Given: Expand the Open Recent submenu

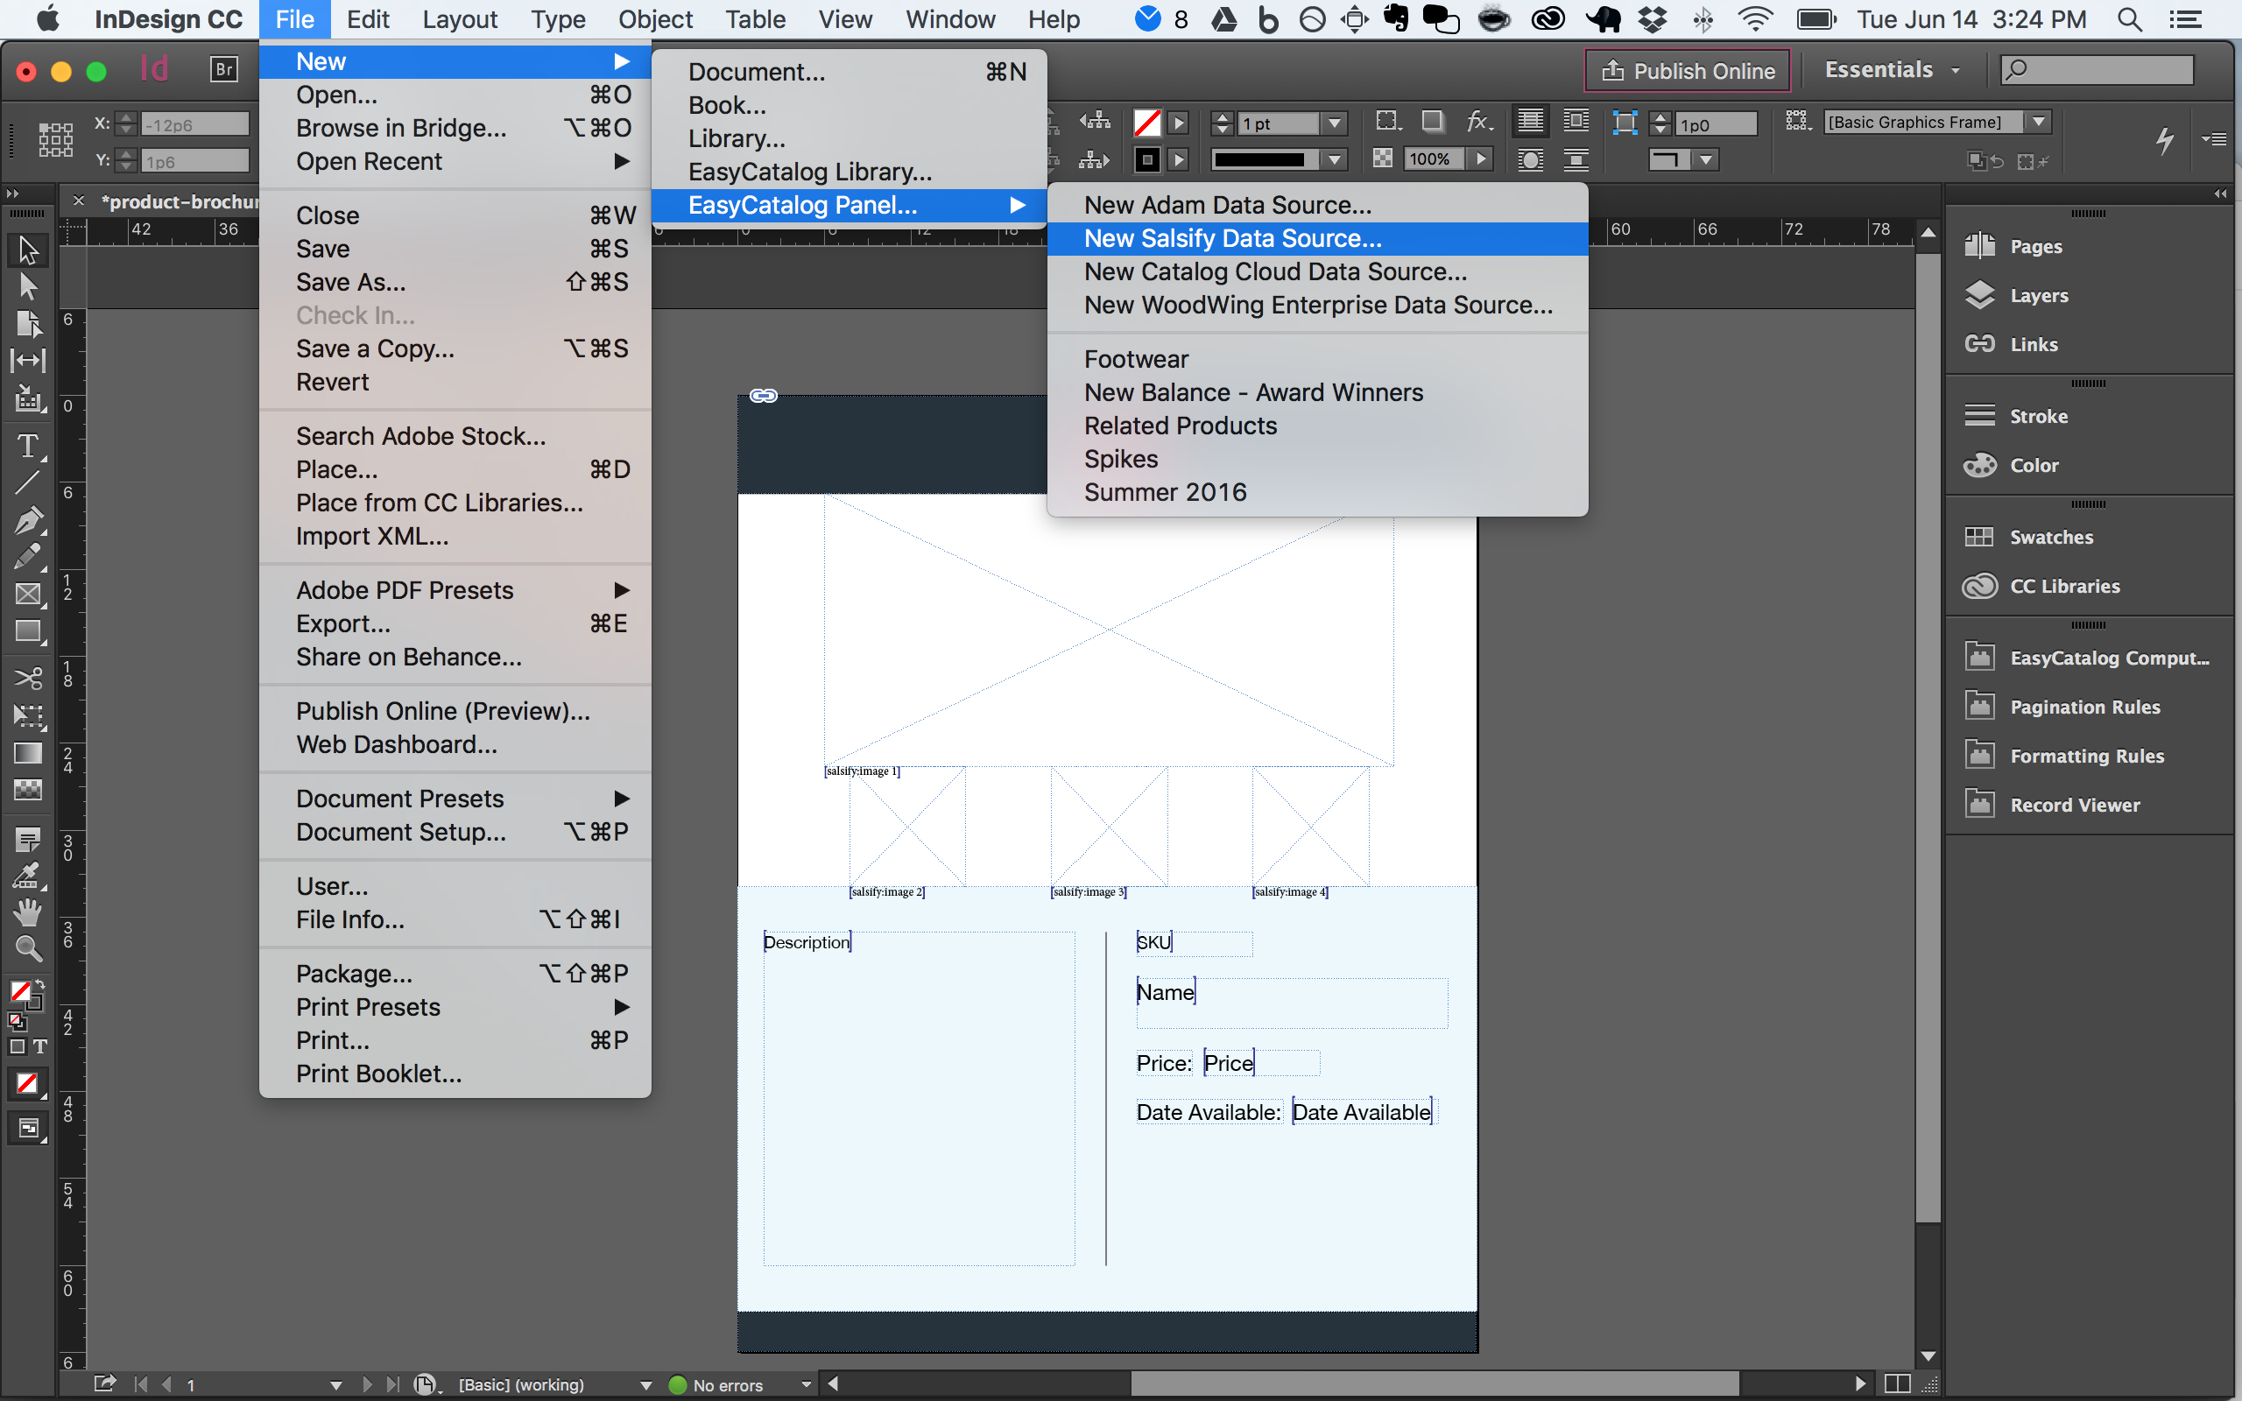Looking at the screenshot, I should tap(455, 162).
